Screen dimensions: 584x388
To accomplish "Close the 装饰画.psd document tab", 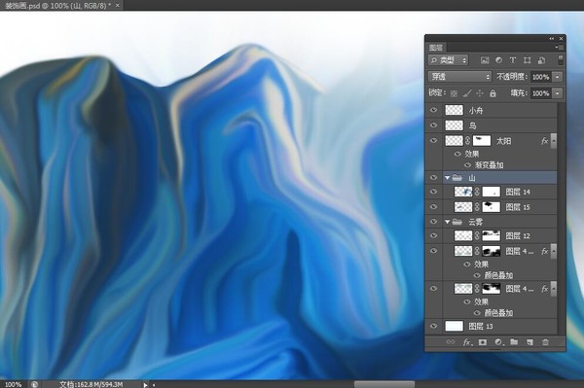I will pos(118,5).
